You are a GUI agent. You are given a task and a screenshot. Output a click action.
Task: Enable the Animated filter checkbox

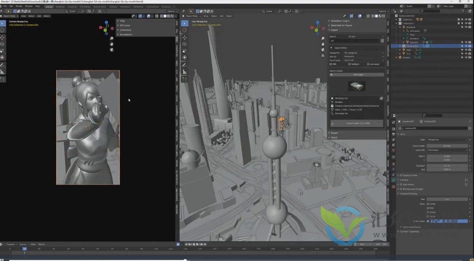click(368, 64)
